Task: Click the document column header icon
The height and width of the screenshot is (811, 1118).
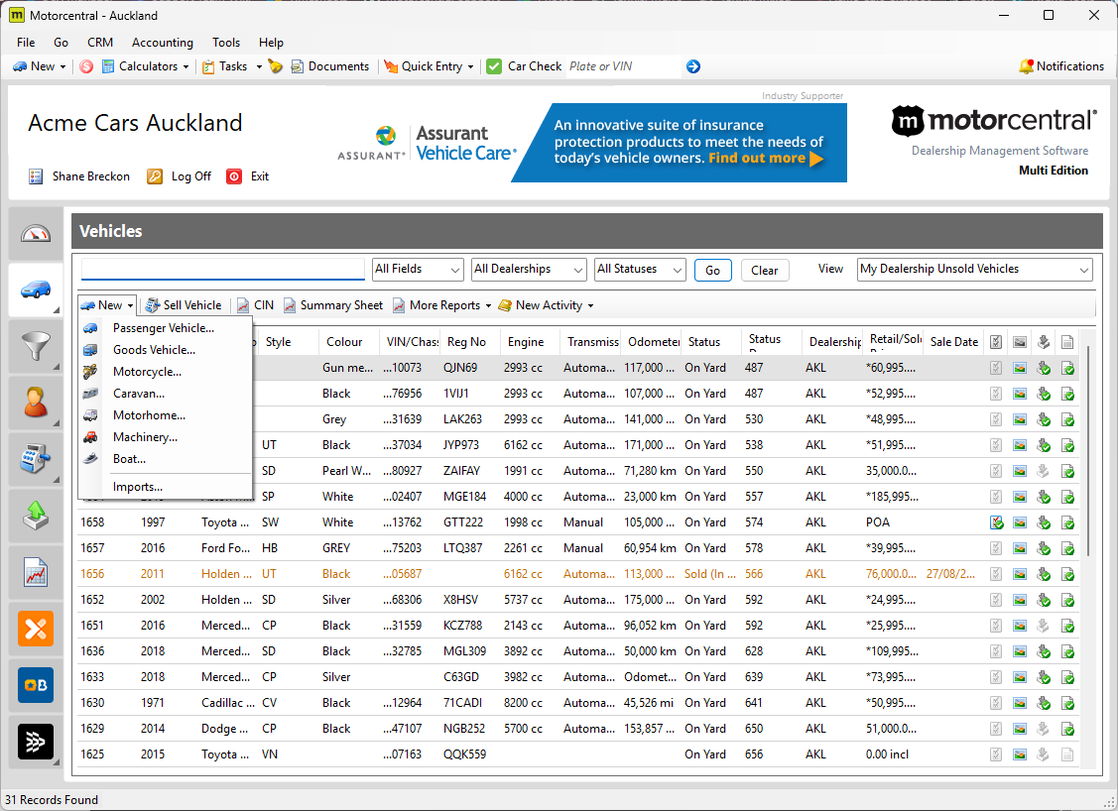Action: pos(1067,342)
